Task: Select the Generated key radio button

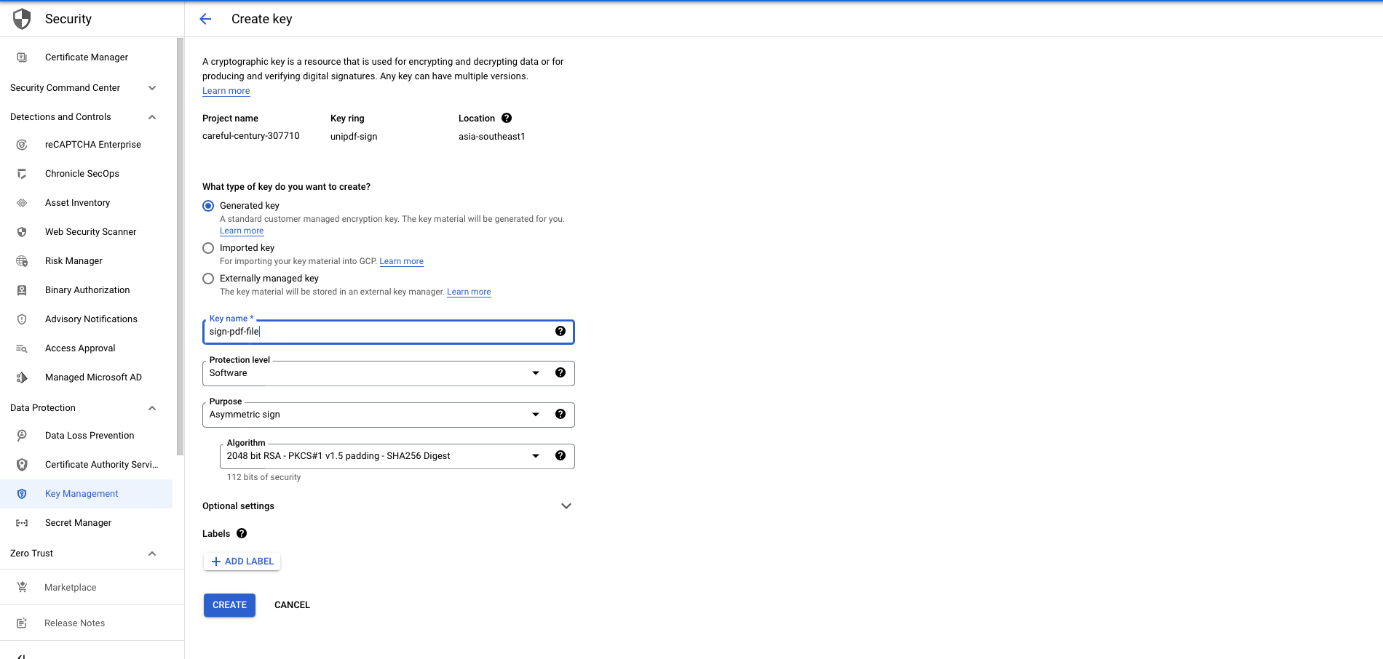Action: [x=208, y=206]
